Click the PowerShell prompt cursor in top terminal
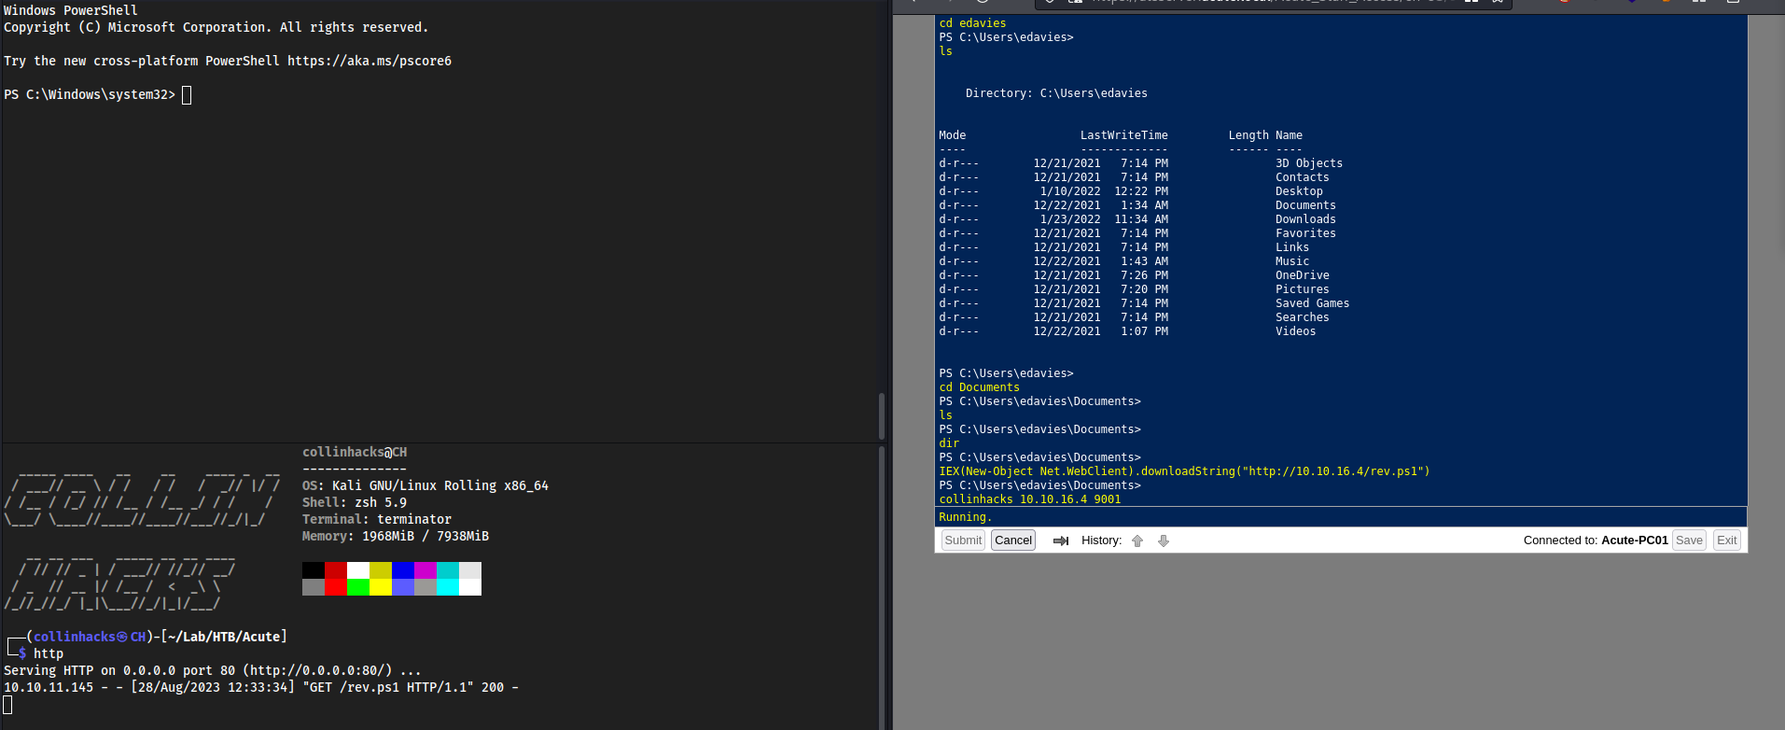 tap(187, 94)
